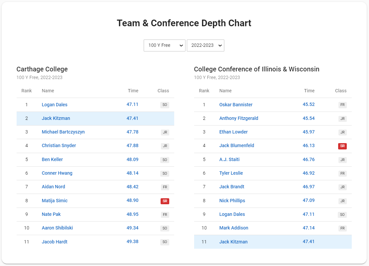Click the red SR badge for Matija Simic
Viewport: 369px width, 266px height.
tap(165, 201)
